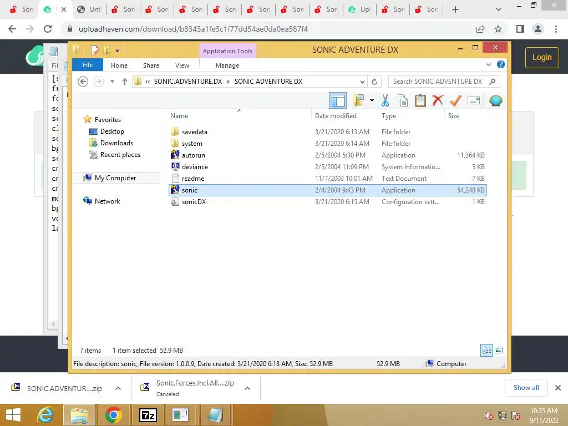This screenshot has height=426, width=568.
Task: Open Downloads in navigation pane
Action: [116, 143]
